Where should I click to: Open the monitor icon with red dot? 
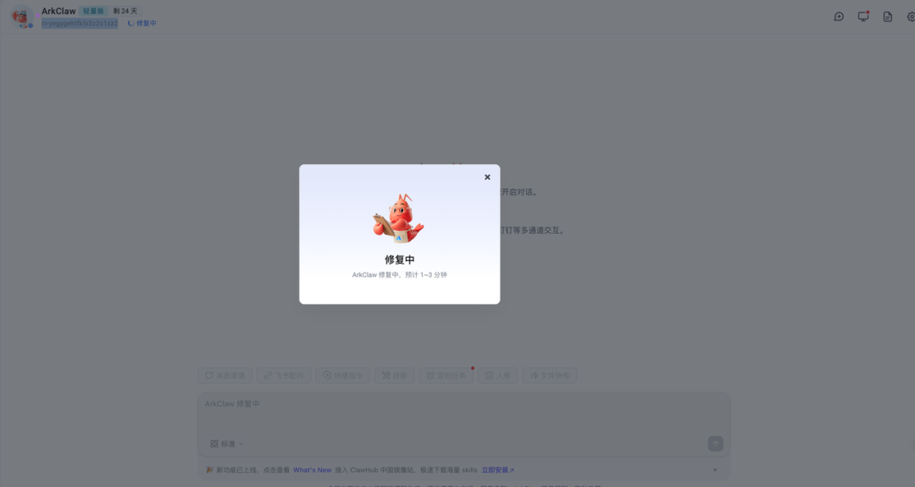863,16
